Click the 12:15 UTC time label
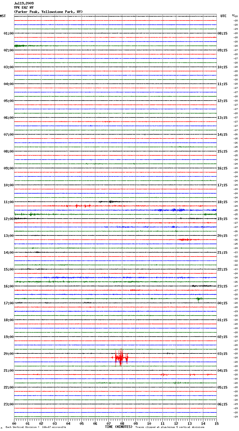239x431 pixels. pos(222,101)
